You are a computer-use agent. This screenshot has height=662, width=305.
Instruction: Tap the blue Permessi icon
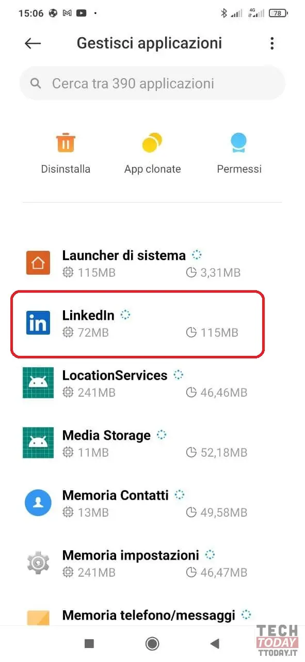point(239,143)
